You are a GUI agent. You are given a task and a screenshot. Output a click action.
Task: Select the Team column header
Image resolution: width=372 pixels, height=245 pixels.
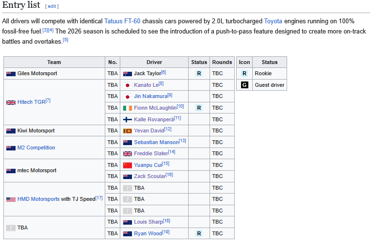click(54, 62)
